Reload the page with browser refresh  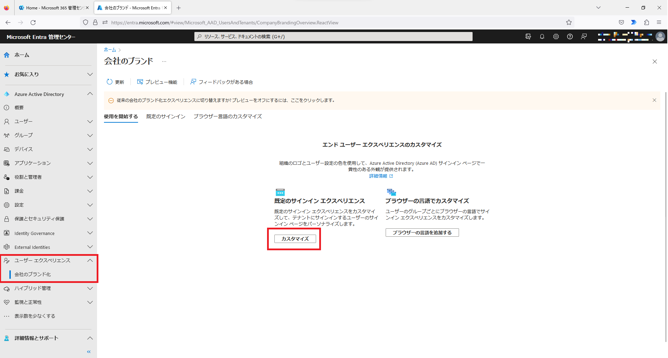(33, 23)
